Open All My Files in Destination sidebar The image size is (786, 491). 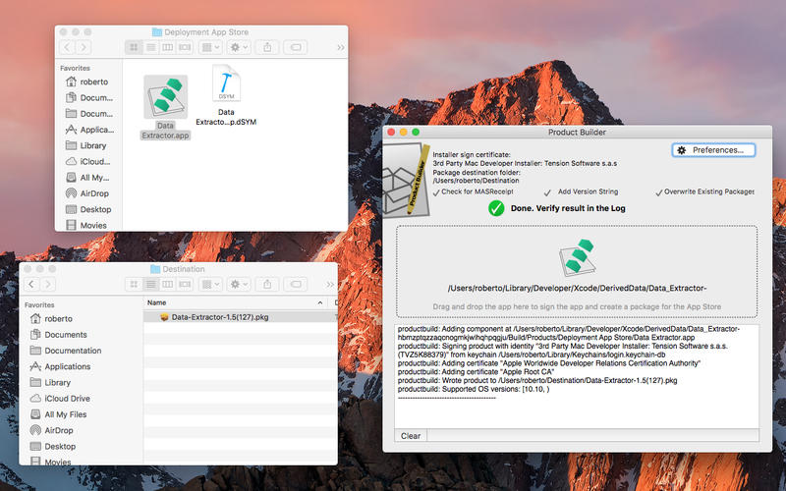[58, 414]
